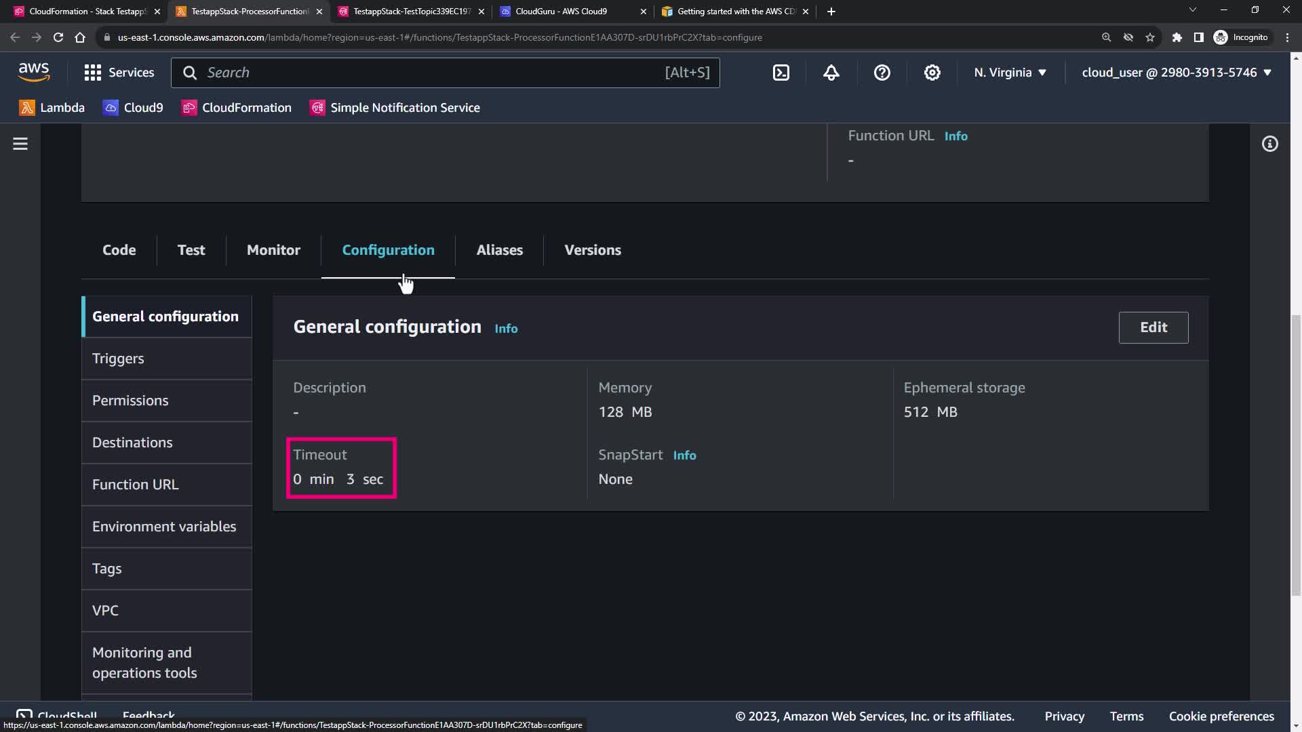Open the Services grid menu
The height and width of the screenshot is (732, 1302).
pos(119,73)
